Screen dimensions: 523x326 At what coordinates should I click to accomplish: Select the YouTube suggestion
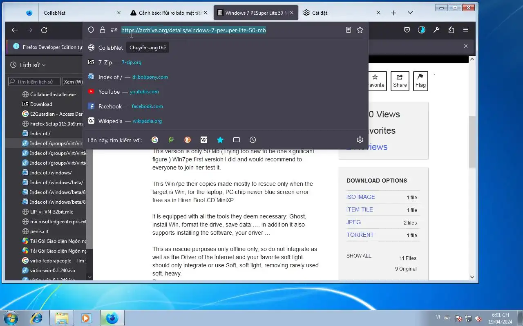[x=226, y=92]
